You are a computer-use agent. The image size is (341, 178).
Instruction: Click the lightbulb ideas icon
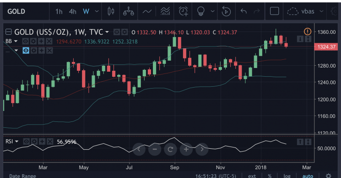pos(200,11)
